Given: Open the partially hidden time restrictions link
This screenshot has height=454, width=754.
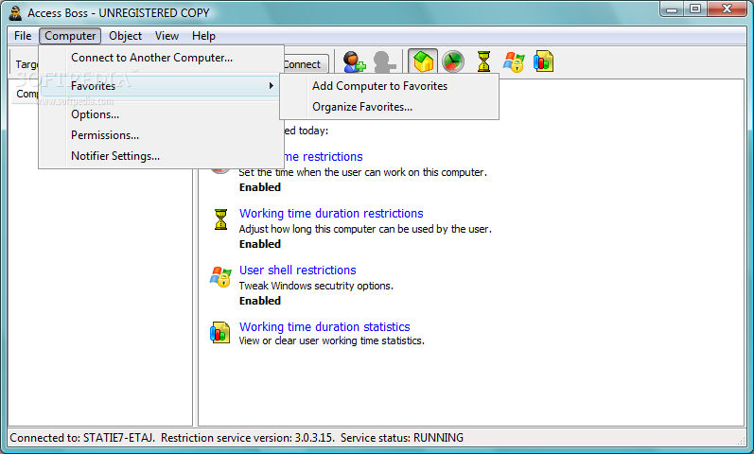Looking at the screenshot, I should tap(324, 157).
